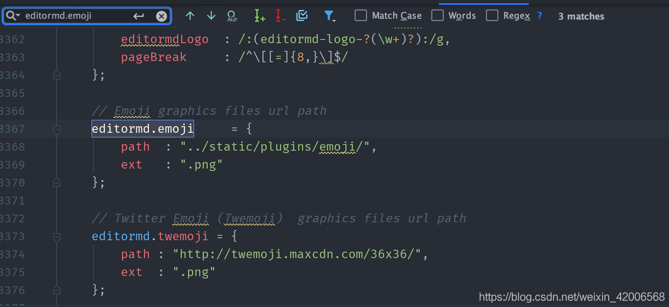Click the Twitter Emoji comment line
669x307 pixels.
point(279,218)
